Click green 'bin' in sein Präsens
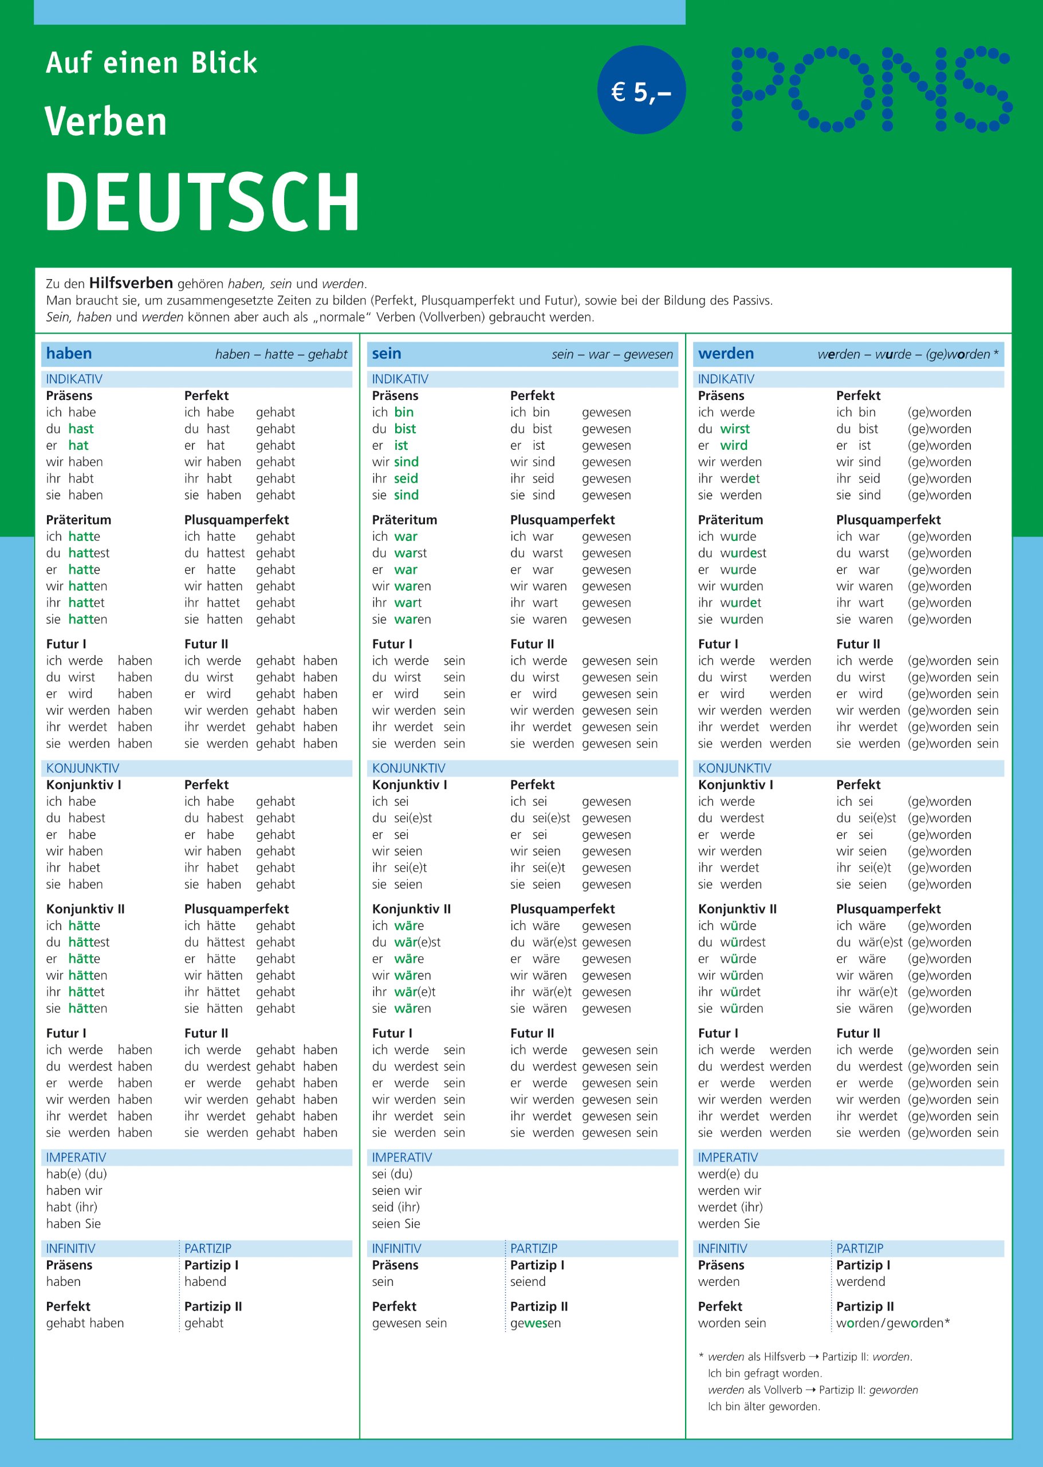The height and width of the screenshot is (1467, 1043). tap(404, 412)
